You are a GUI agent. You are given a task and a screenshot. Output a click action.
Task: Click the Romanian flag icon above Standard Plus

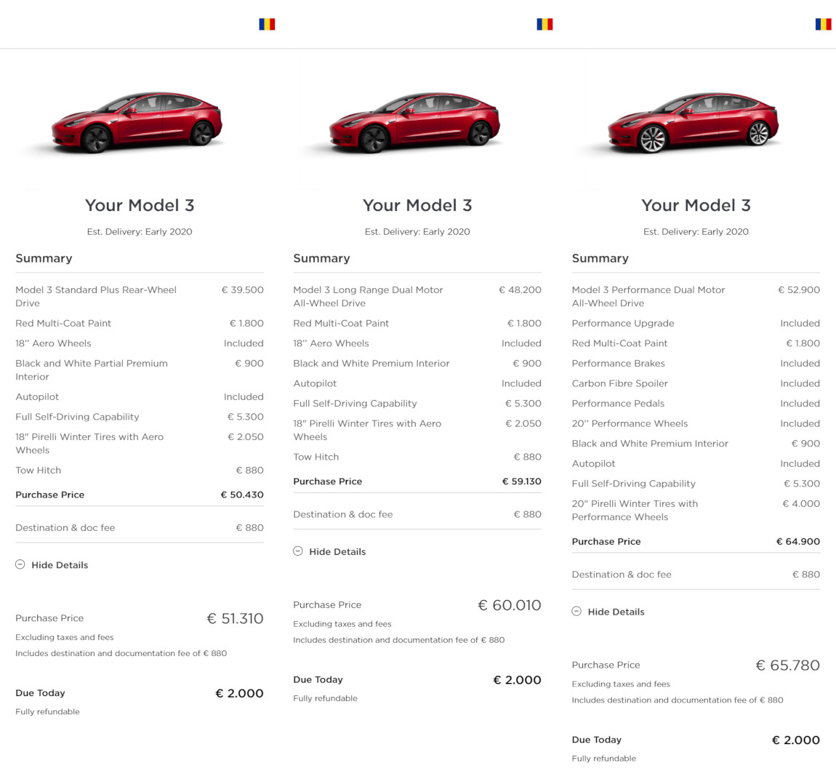(x=267, y=24)
